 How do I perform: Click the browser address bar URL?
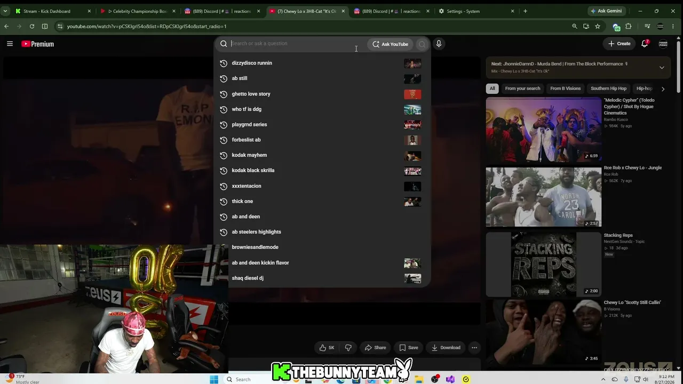[147, 26]
